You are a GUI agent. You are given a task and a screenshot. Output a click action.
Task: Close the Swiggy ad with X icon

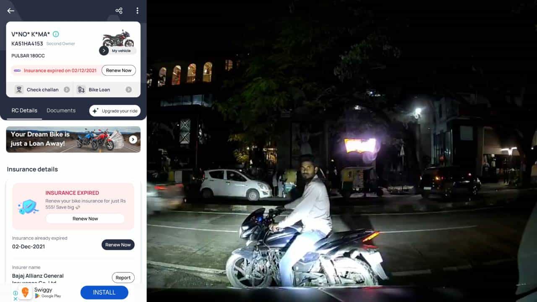click(16, 299)
